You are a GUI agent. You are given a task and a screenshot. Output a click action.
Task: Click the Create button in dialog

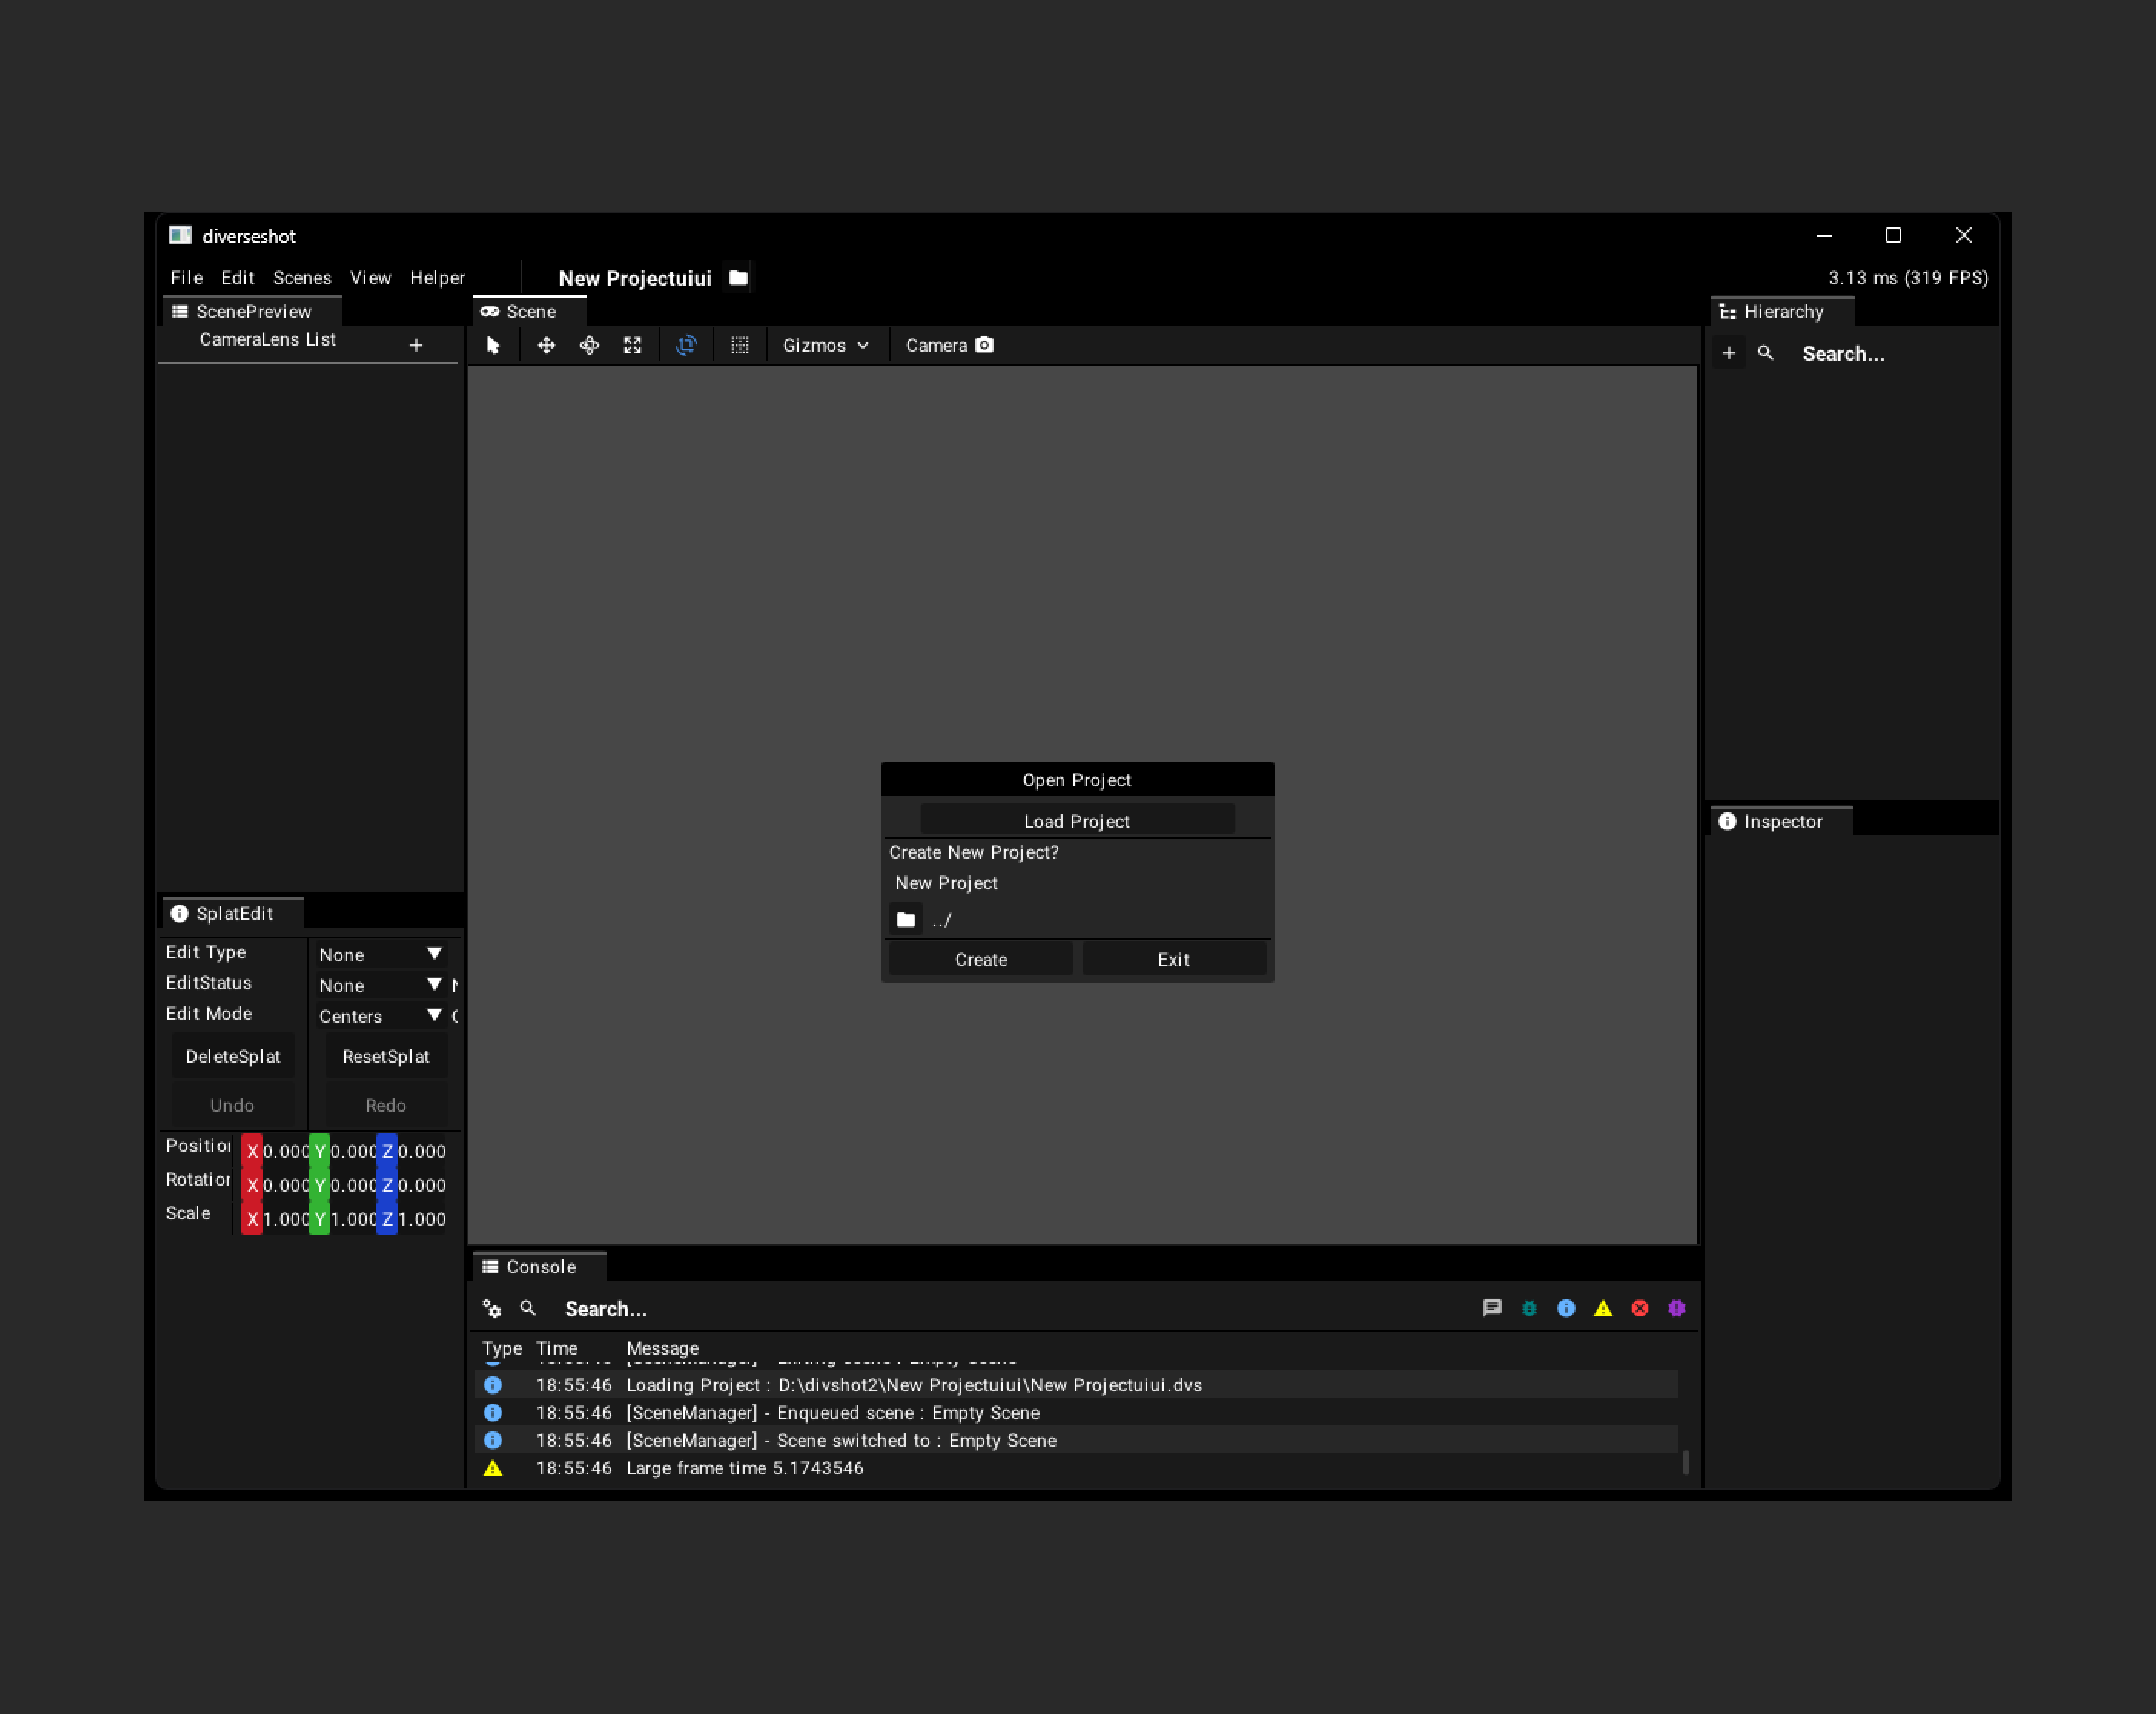pyautogui.click(x=980, y=959)
